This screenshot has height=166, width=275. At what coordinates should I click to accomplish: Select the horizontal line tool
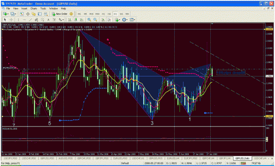(24, 20)
